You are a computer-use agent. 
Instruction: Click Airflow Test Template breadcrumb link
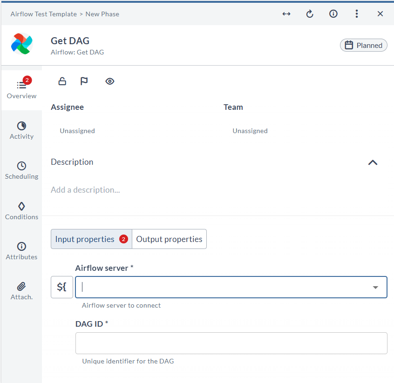44,14
